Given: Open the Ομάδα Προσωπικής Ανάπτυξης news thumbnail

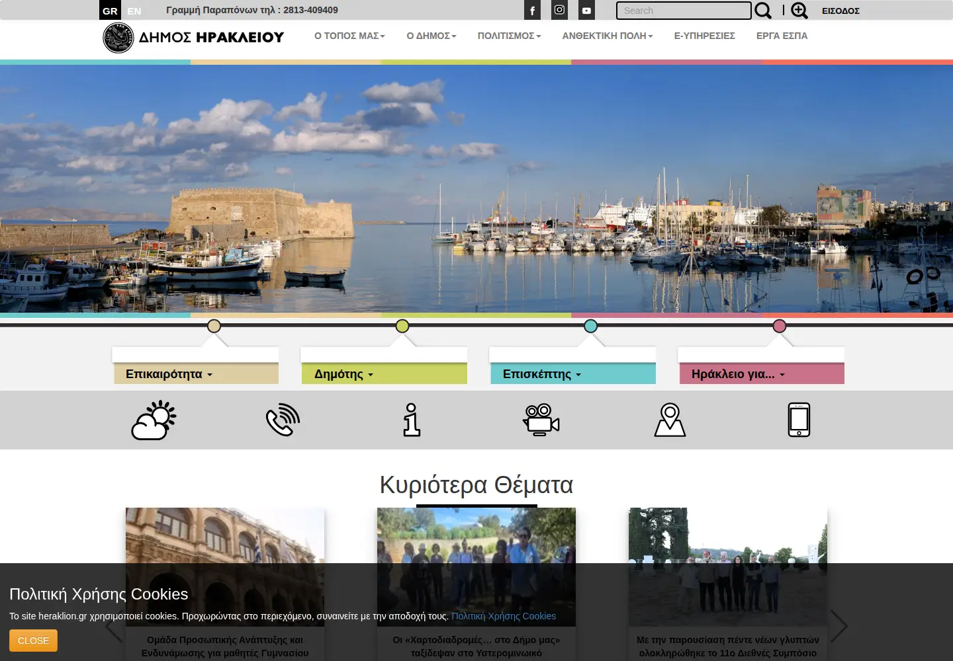Looking at the screenshot, I should pos(225,567).
